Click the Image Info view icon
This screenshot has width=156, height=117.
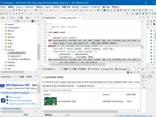[101, 69]
